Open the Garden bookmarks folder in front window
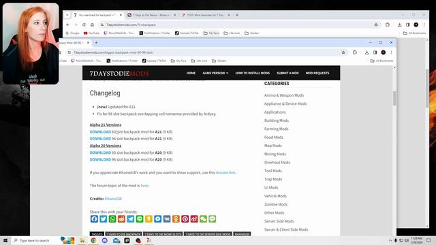 point(219,61)
